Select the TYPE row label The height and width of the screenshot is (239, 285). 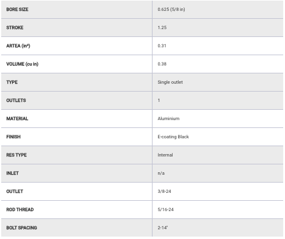(12, 82)
